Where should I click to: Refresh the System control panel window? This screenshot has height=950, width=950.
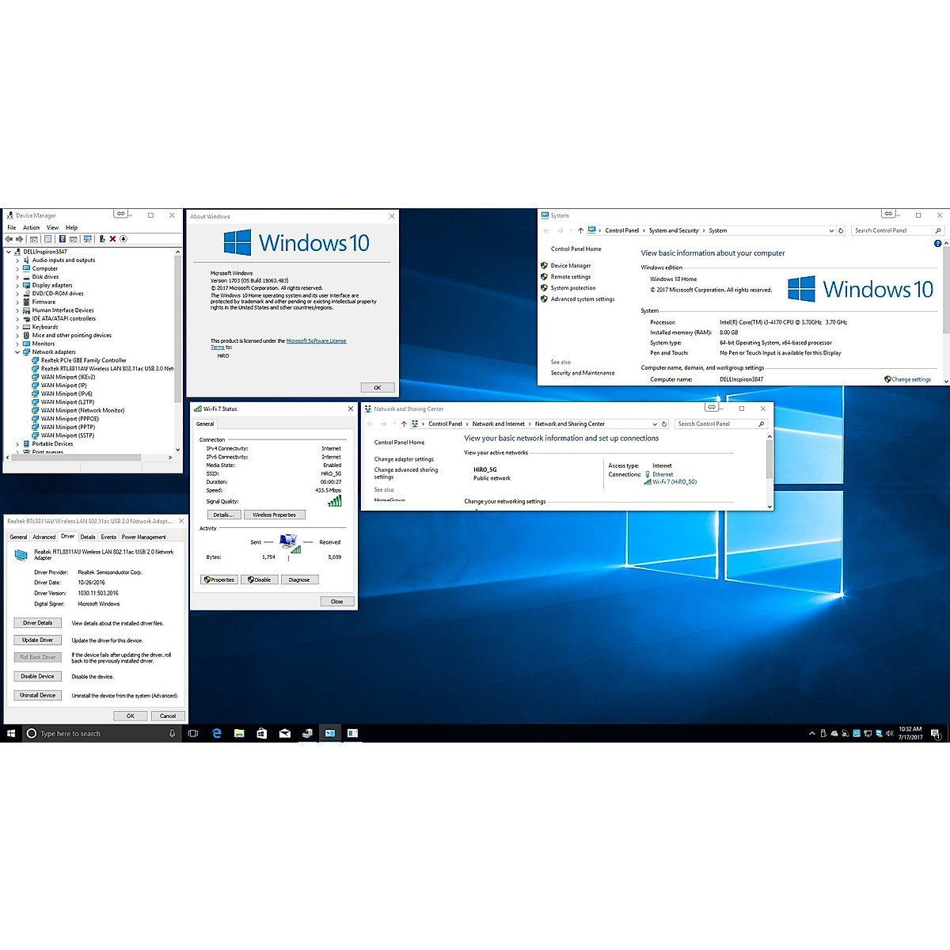point(841,230)
